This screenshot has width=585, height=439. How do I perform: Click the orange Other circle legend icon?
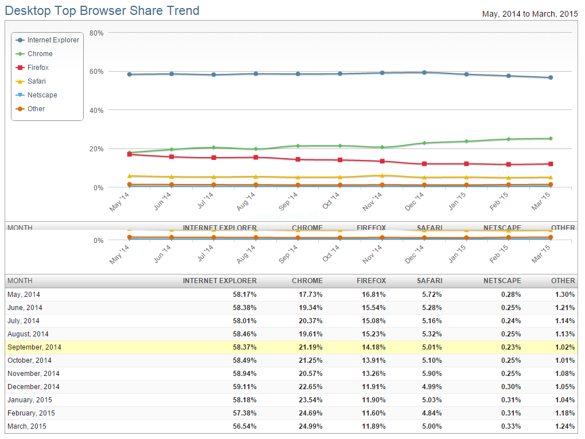(x=21, y=109)
